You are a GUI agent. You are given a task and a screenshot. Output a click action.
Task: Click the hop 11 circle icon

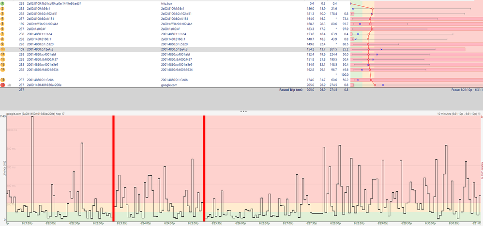click(2, 55)
